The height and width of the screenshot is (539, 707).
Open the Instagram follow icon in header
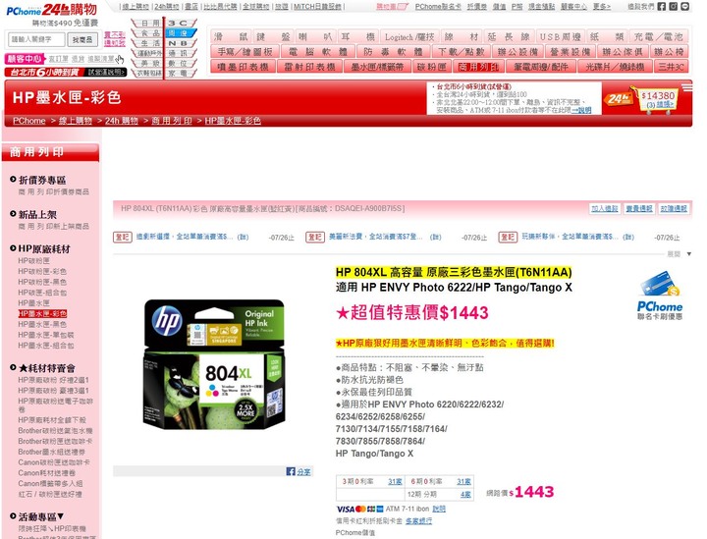coord(674,6)
